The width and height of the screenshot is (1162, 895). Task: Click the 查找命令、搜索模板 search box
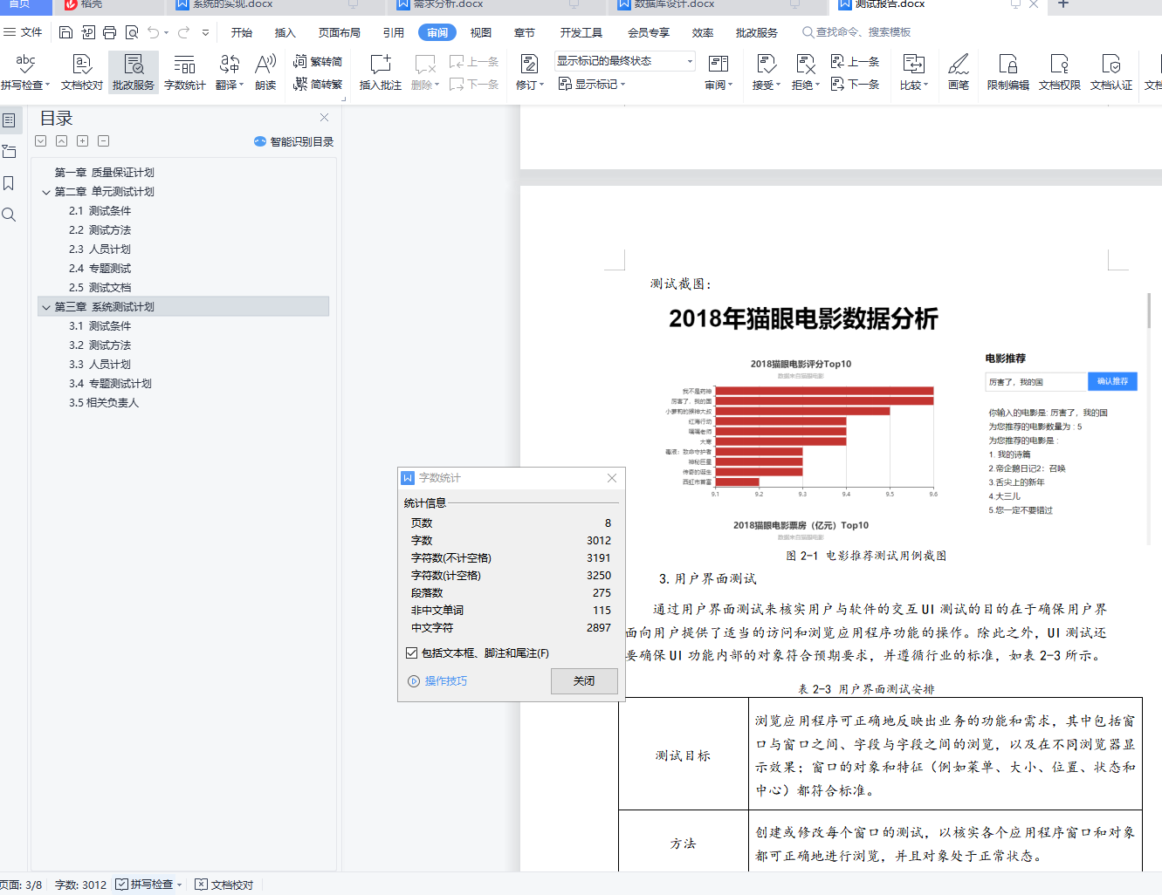857,32
